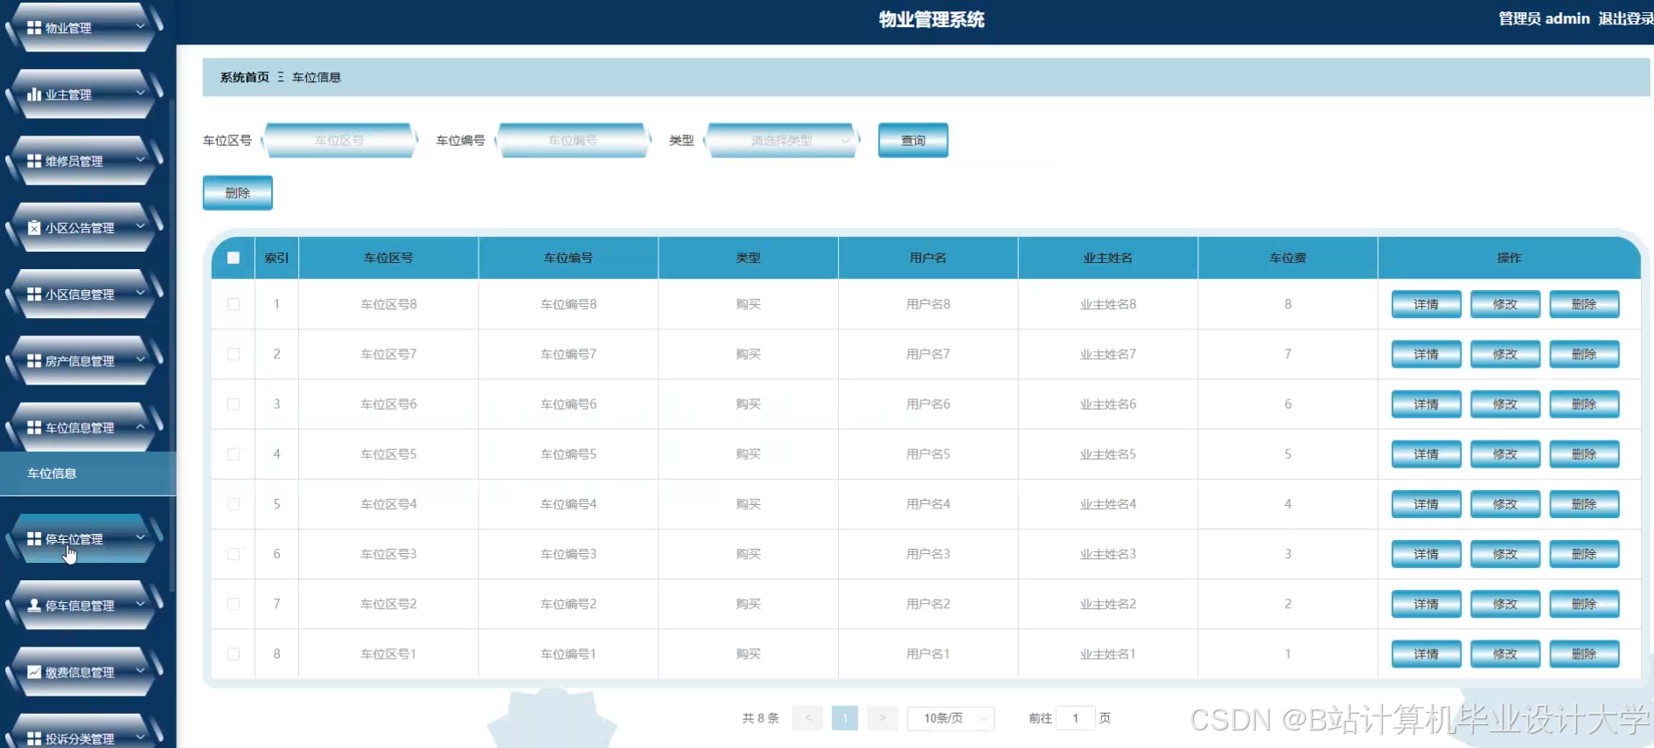Click the 前往 page number input

pos(1075,718)
